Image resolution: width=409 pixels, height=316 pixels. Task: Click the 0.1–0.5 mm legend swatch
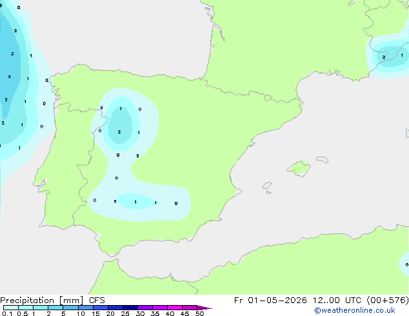(x=11, y=308)
